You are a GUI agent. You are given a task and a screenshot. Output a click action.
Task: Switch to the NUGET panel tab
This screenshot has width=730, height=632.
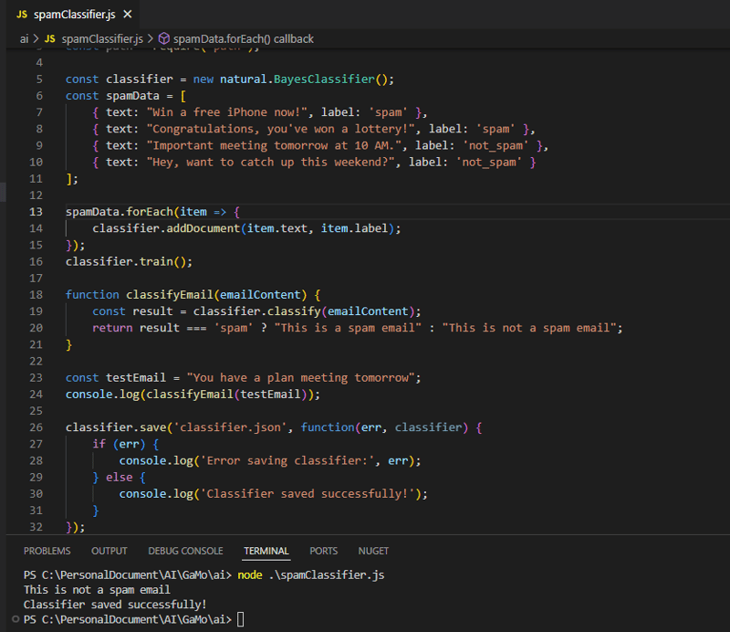[373, 551]
